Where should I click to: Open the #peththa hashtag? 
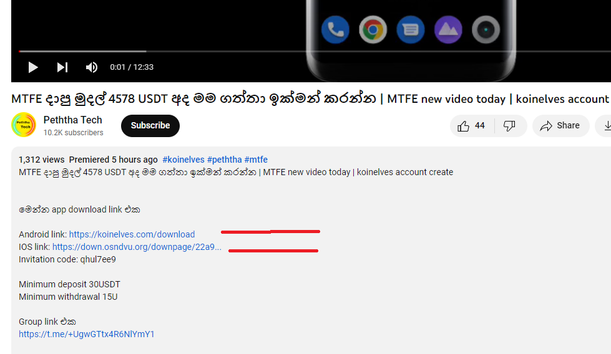point(225,160)
